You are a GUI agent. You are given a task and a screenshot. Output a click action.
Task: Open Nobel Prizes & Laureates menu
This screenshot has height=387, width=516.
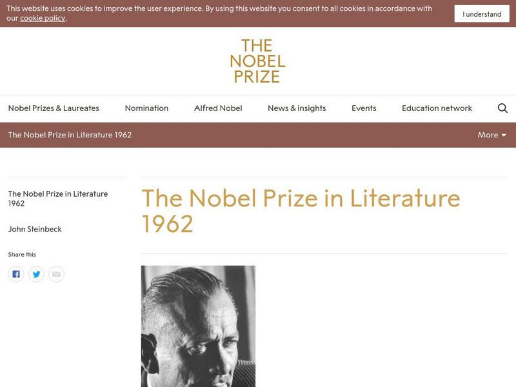tap(54, 108)
